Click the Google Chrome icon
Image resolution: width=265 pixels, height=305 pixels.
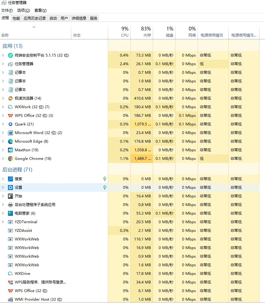click(10, 159)
